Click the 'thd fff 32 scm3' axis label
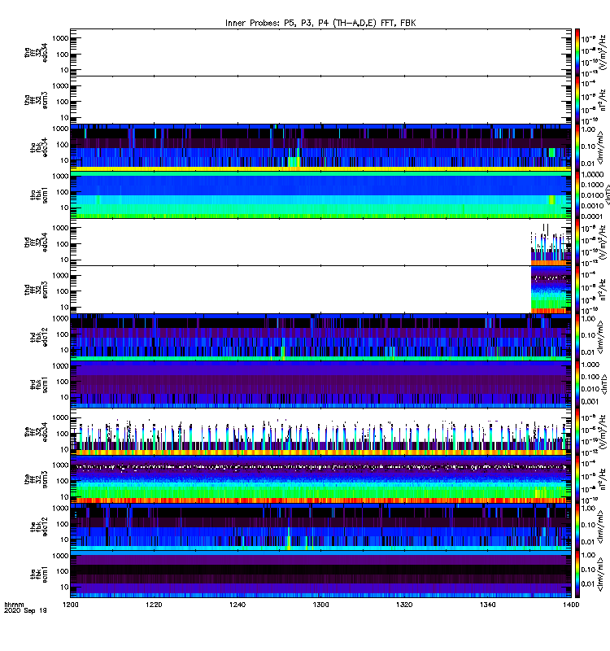Viewport: 610px width, 651px height. tap(36, 290)
